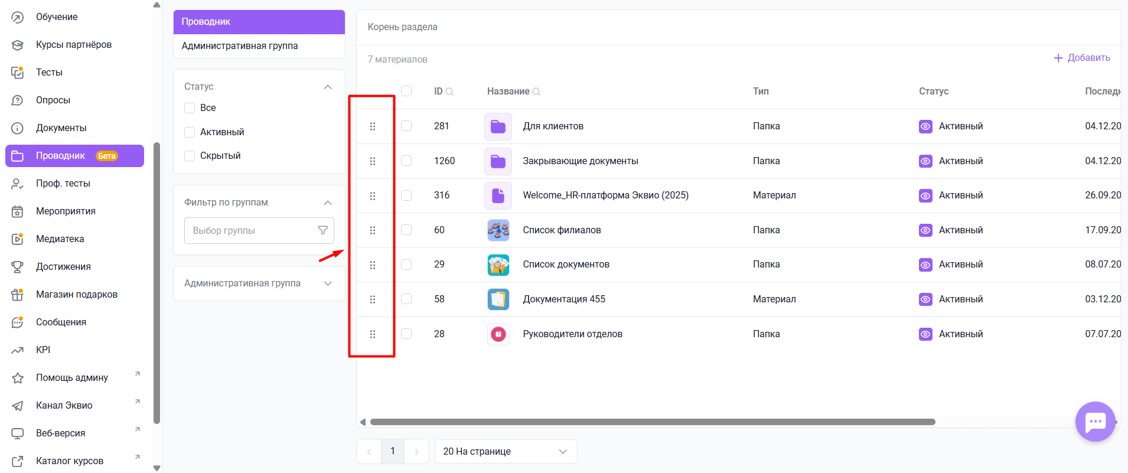This screenshot has width=1128, height=473.
Task: Click the horizontal table scrollbar
Action: 653,422
